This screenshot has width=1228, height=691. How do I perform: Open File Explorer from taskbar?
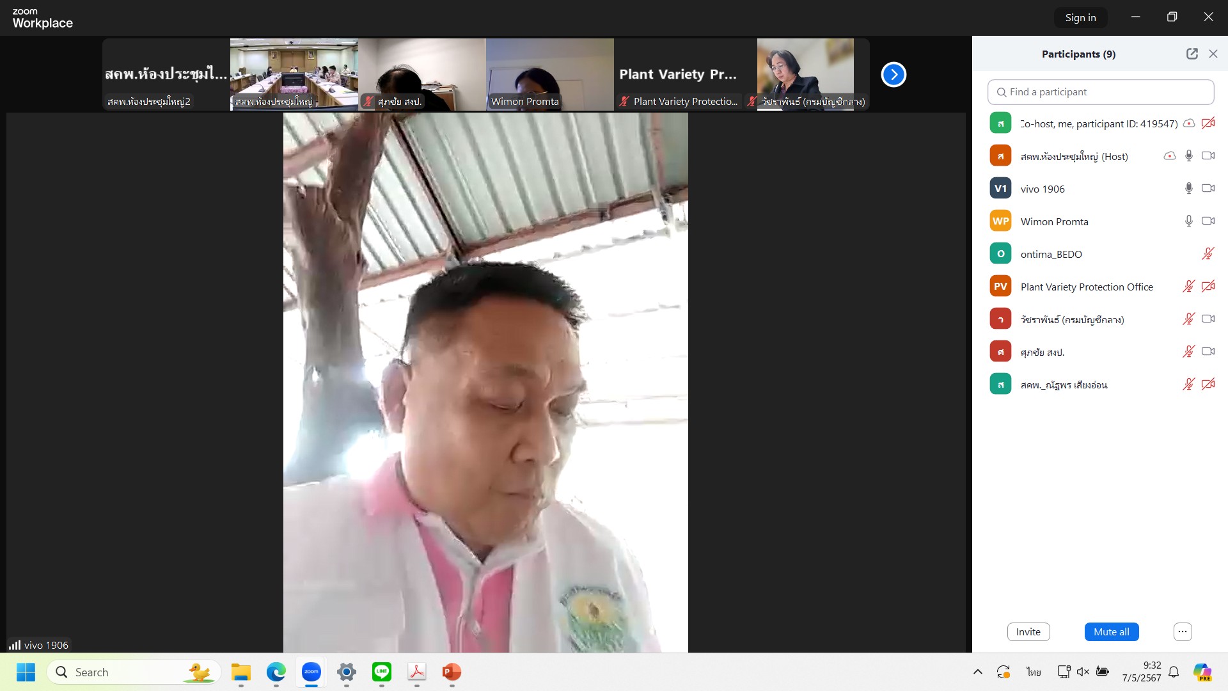click(241, 672)
